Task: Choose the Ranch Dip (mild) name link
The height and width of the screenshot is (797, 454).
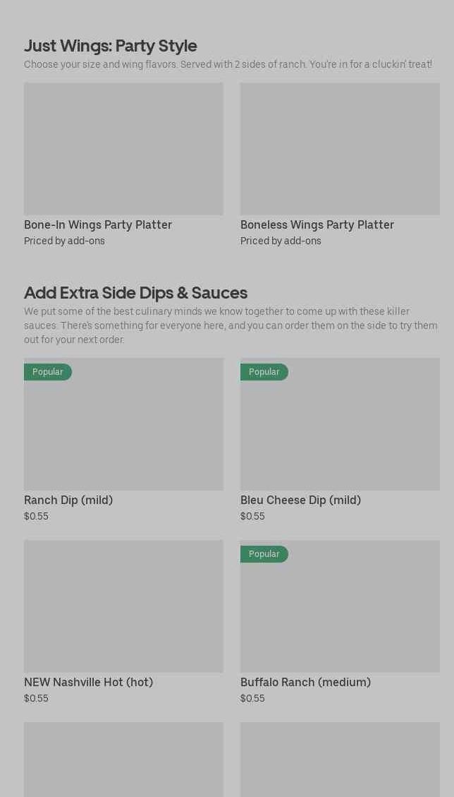Action: tap(68, 500)
